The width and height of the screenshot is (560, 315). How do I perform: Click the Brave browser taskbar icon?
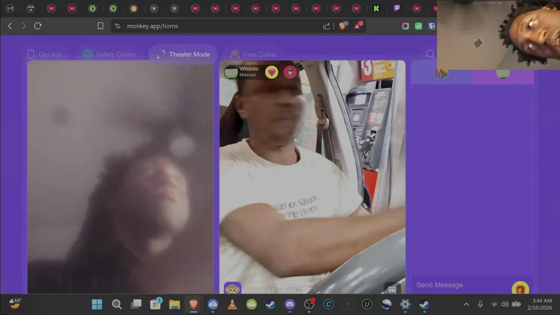click(193, 304)
